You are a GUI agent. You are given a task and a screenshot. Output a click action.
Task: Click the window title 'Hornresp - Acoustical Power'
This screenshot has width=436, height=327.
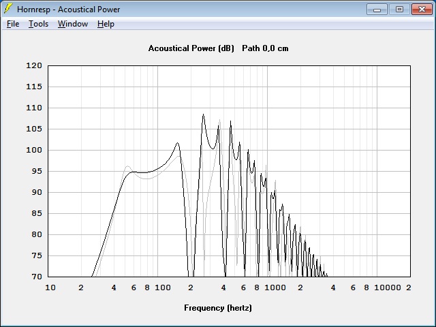point(68,10)
